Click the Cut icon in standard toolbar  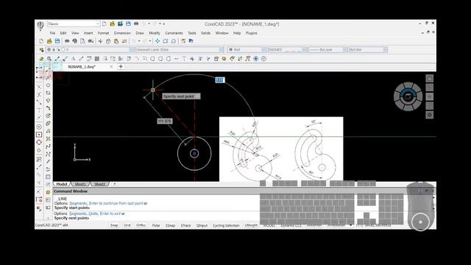100,41
